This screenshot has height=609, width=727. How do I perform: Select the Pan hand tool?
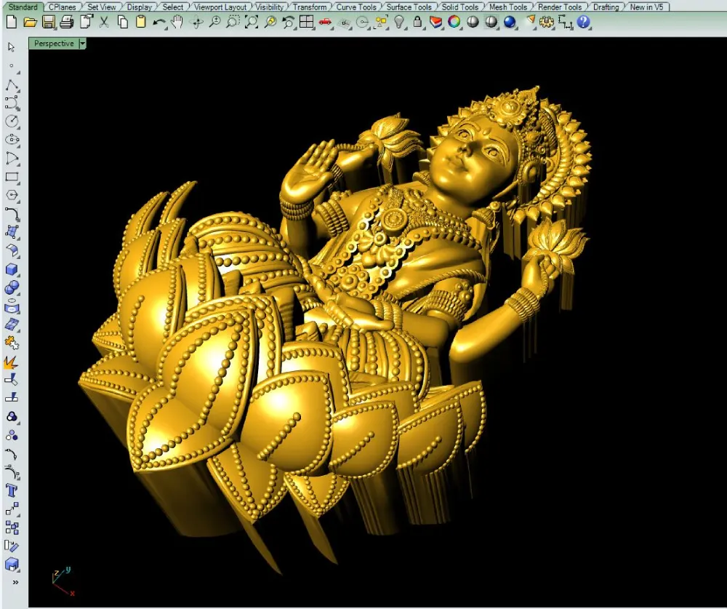[x=177, y=22]
